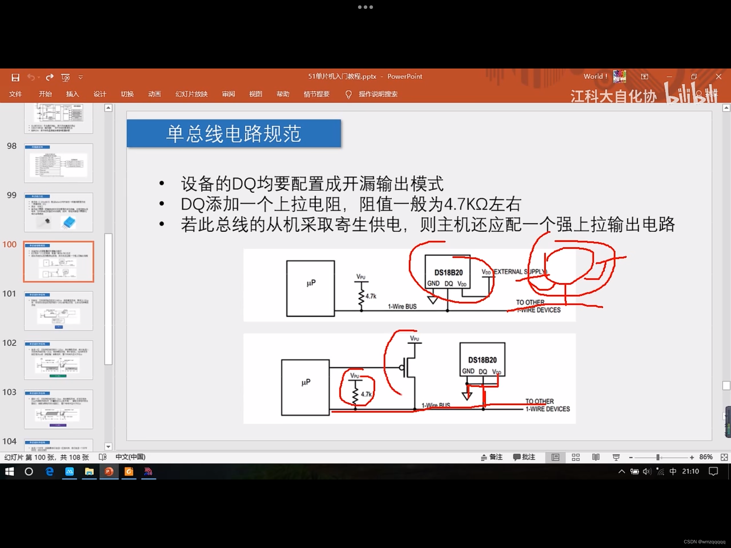The image size is (731, 548).
Task: Start slideshow from beginning icon in title bar
Action: tap(66, 77)
